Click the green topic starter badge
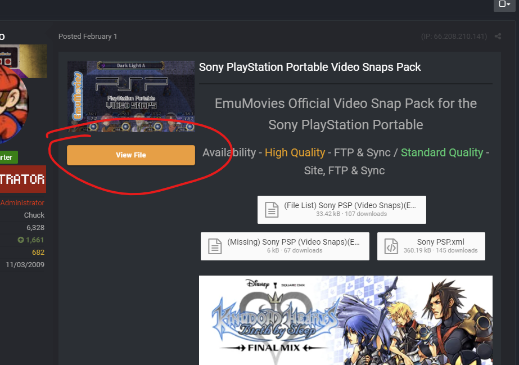The image size is (519, 365). (x=9, y=157)
